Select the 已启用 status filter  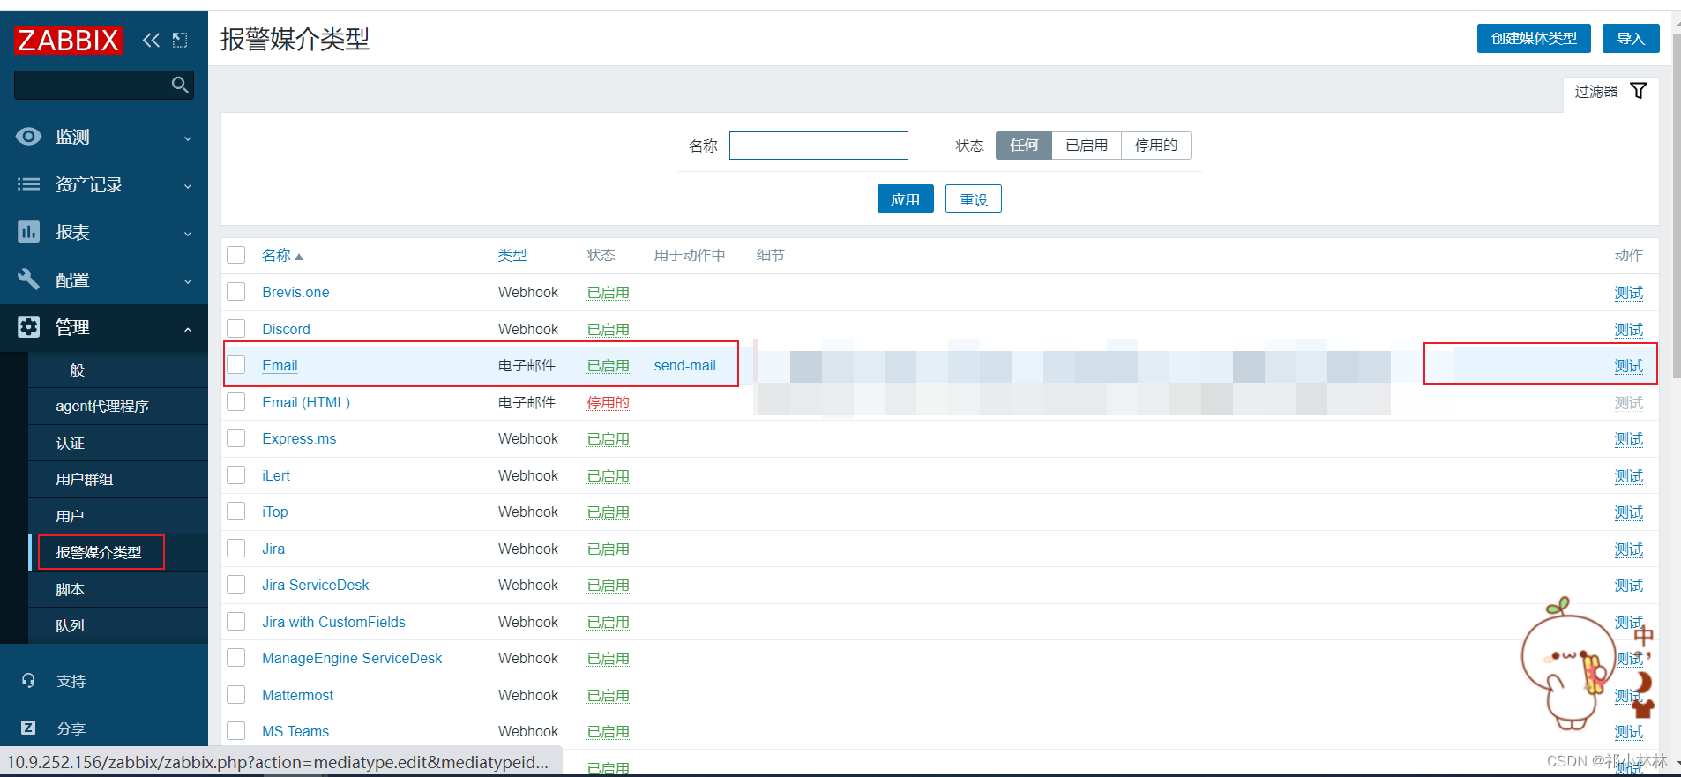1087,146
